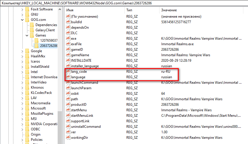
Task: Click the ab icon next to ver
Action: tap(68, 132)
